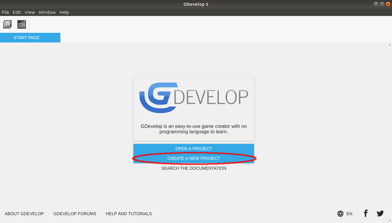Click the window-shaped toolbar icon

[22, 24]
